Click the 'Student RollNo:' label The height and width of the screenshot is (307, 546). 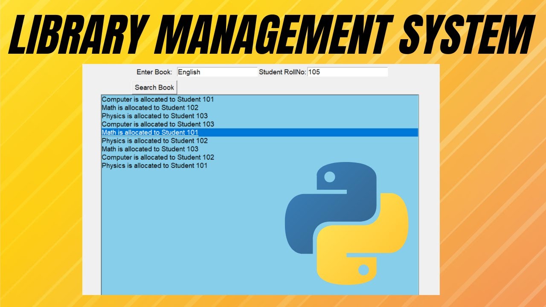282,72
